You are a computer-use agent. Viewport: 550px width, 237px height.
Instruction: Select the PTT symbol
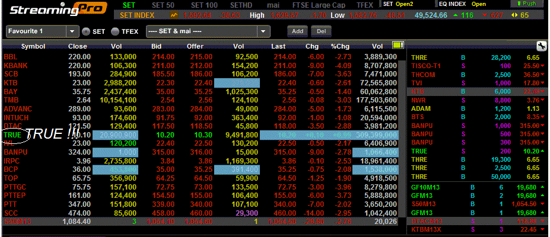(x=10, y=204)
